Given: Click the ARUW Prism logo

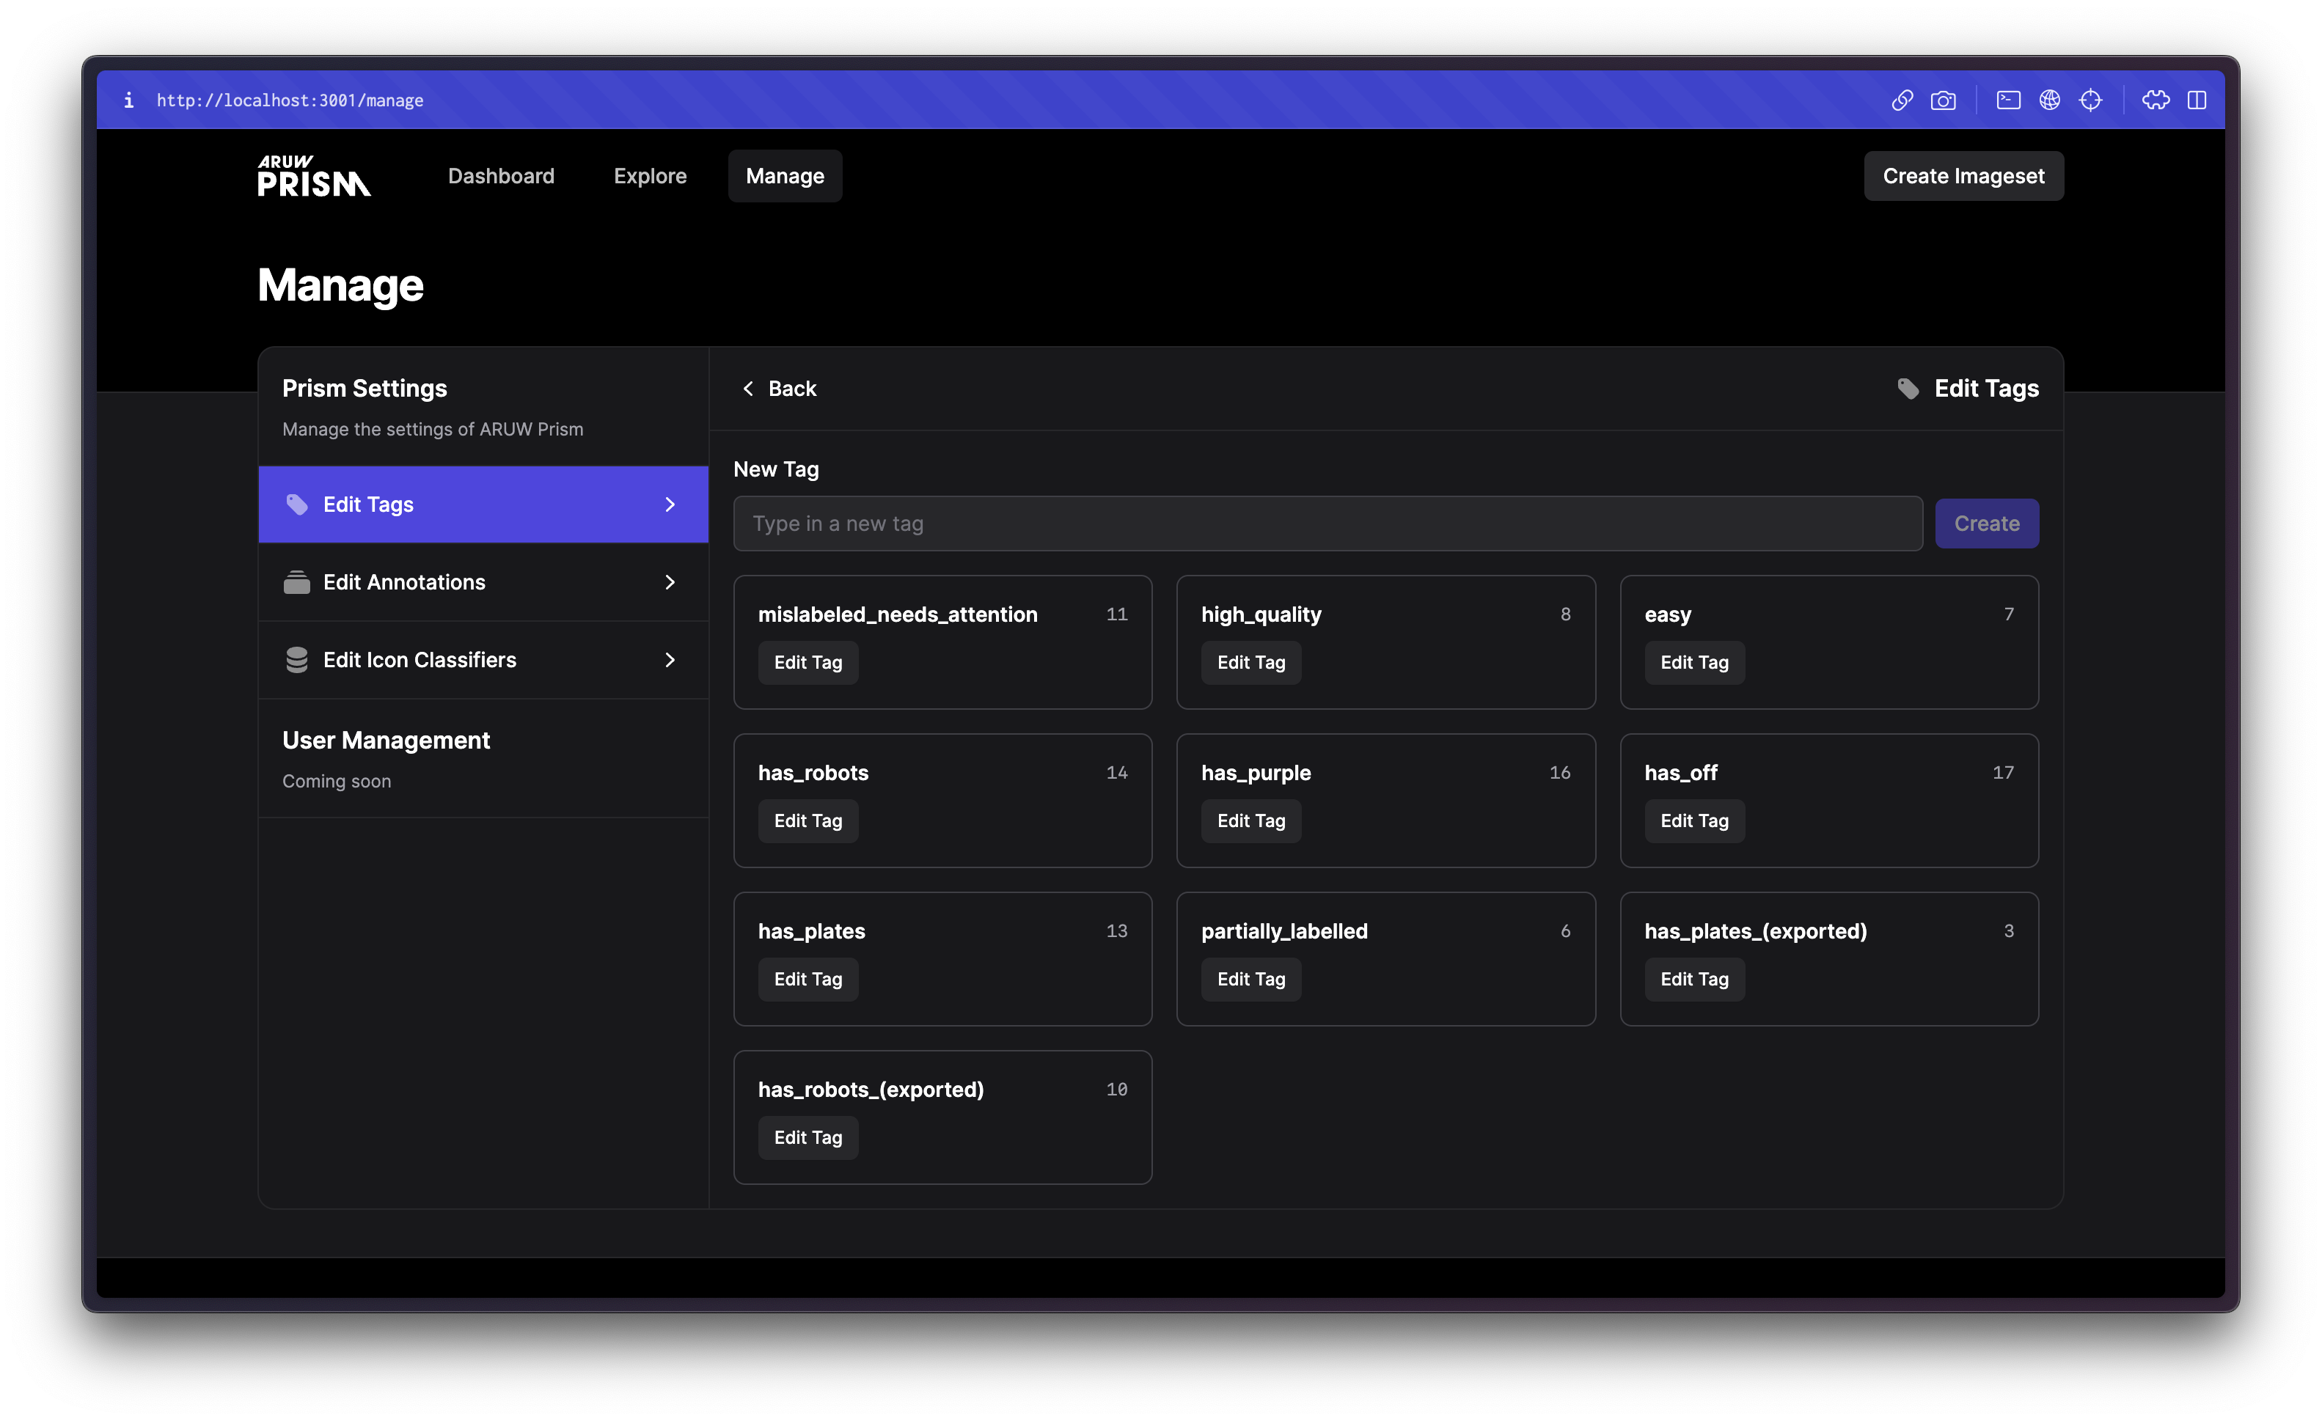Looking at the screenshot, I should 314,176.
